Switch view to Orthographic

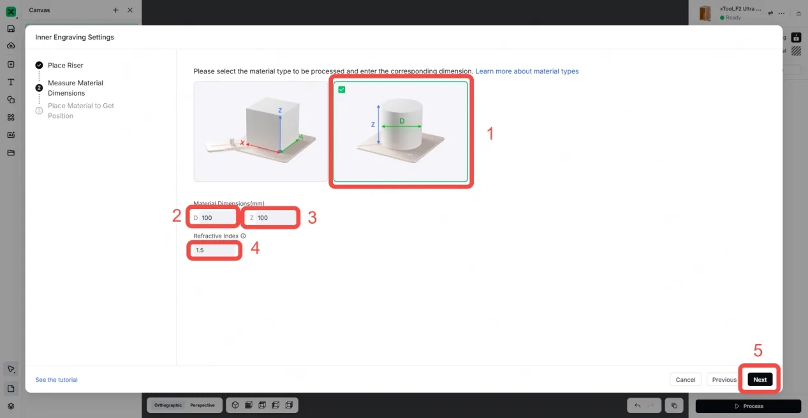(x=168, y=405)
